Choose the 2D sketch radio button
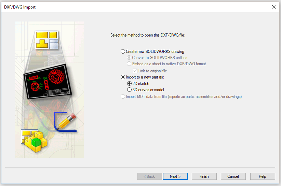The image size is (281, 186). coord(129,84)
